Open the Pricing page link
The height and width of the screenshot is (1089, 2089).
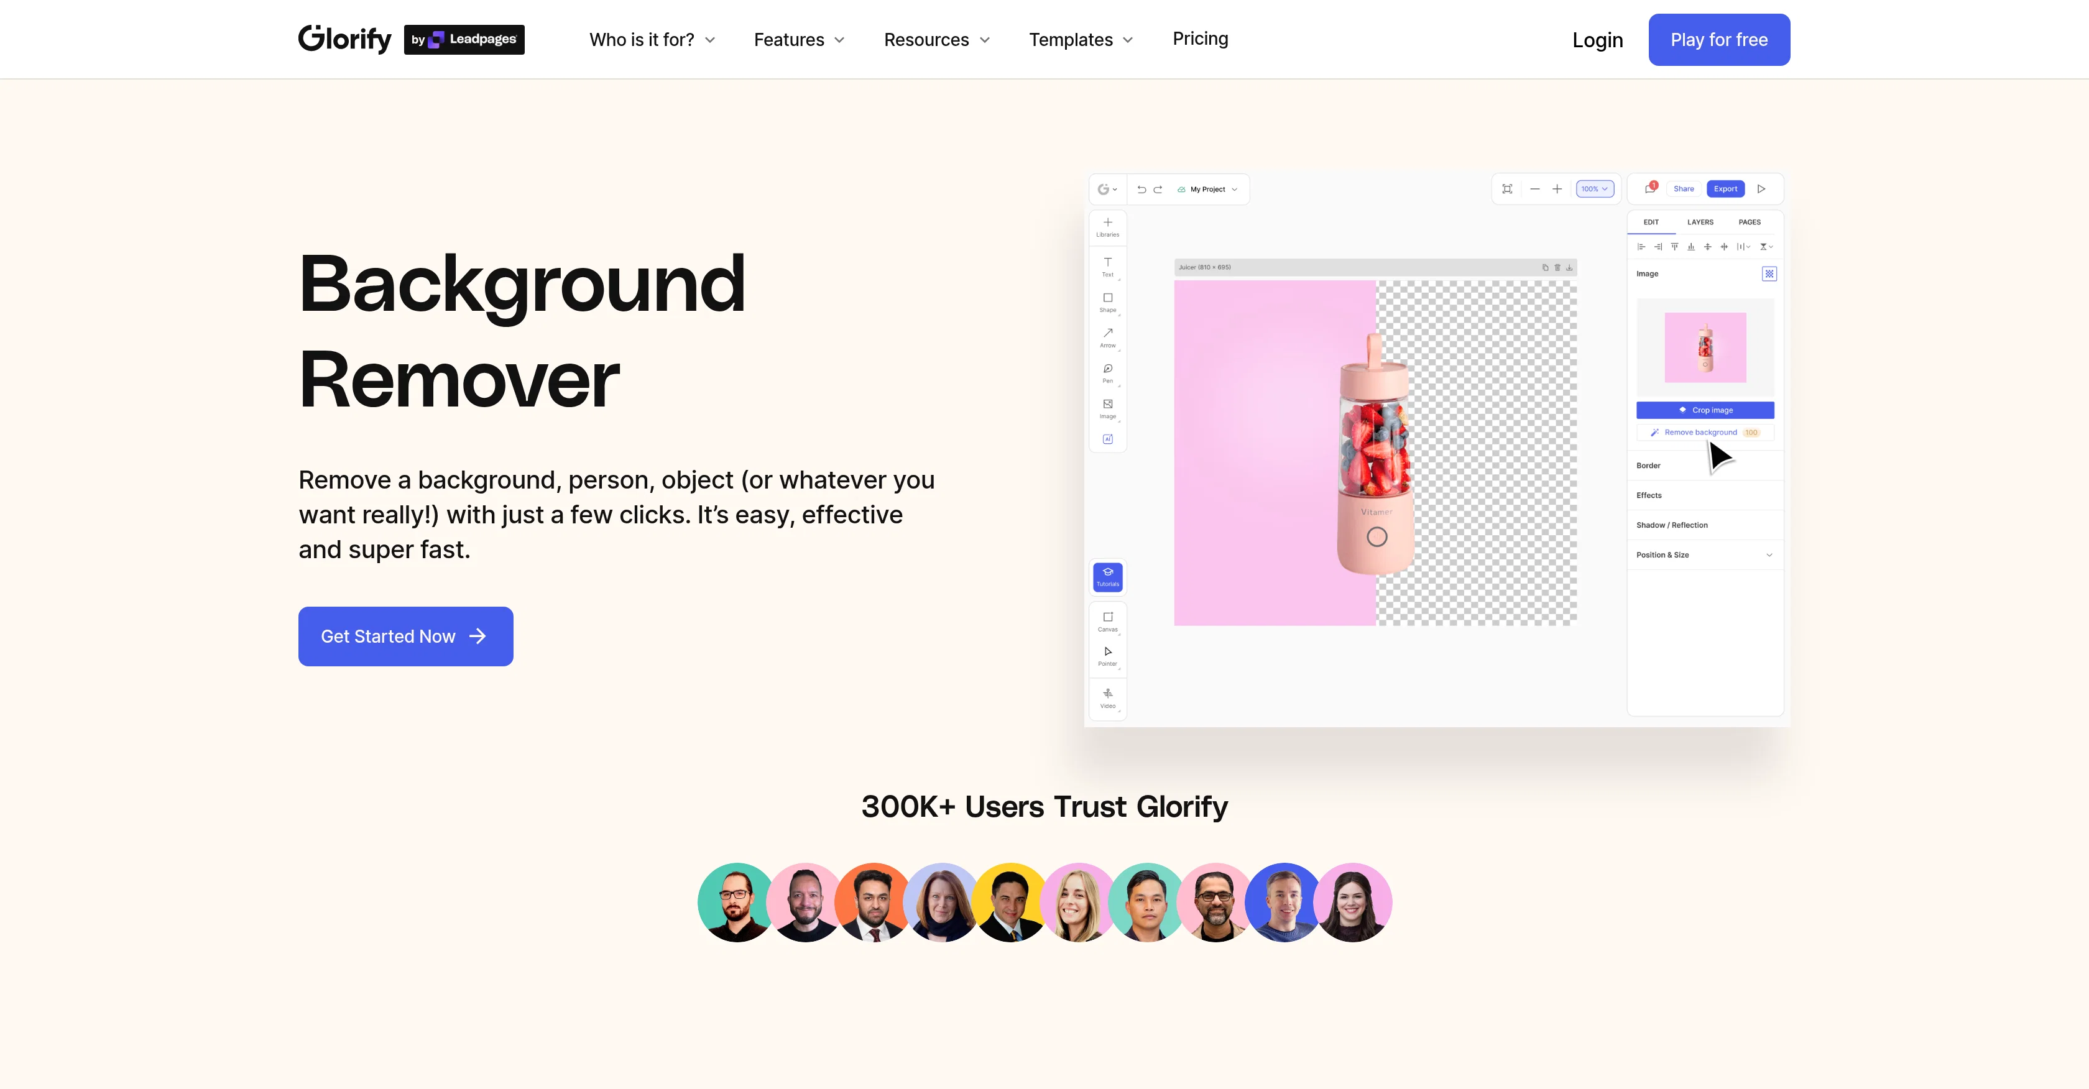point(1200,39)
